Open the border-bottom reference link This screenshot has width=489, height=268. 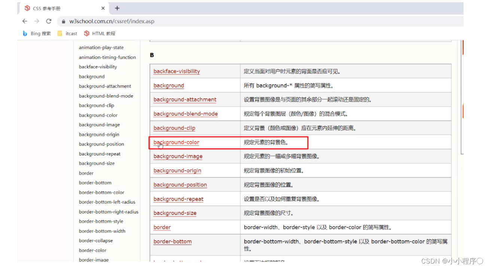click(x=172, y=241)
